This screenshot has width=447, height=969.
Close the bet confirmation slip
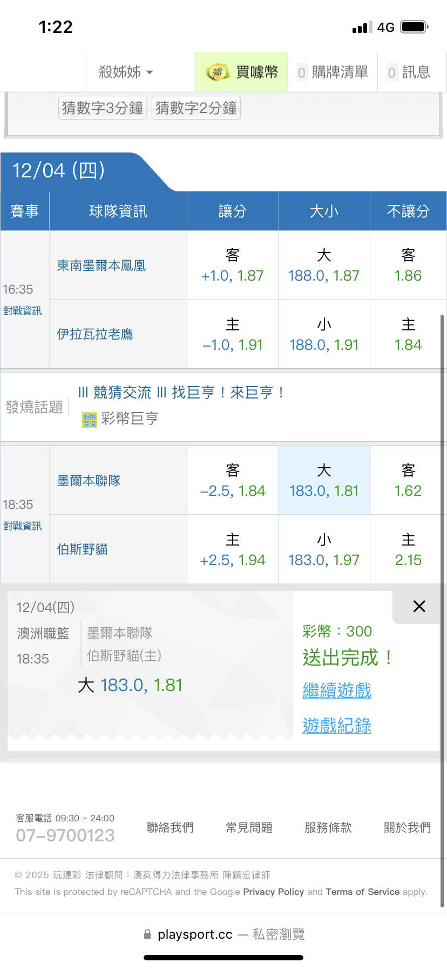[419, 606]
